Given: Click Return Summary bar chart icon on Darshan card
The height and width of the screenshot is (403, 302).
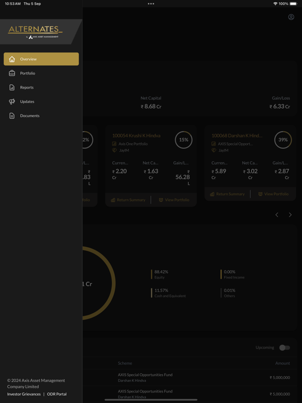Looking at the screenshot, I should (x=212, y=194).
